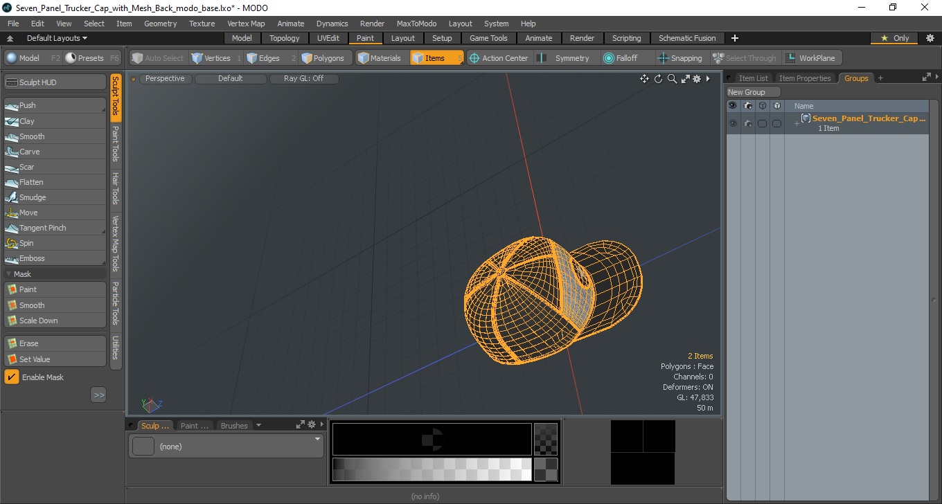Click the New Group button

pos(753,92)
